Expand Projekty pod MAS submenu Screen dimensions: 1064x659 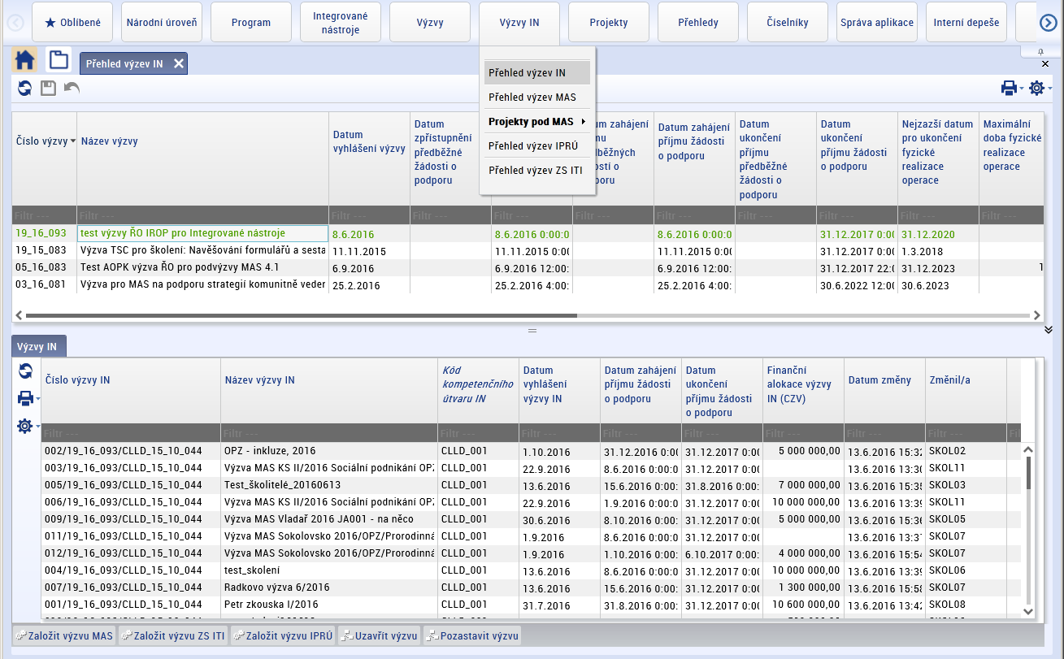(537, 122)
